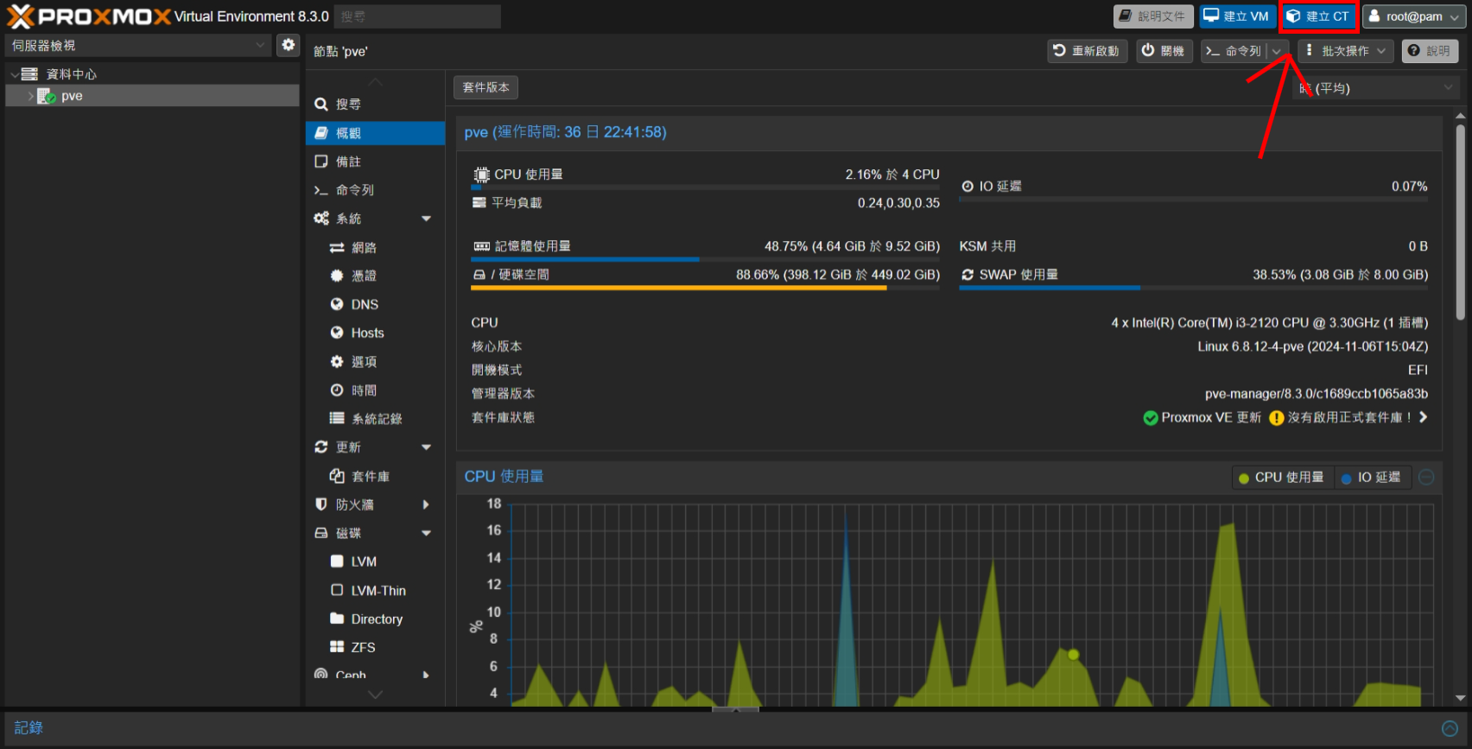Expand the pve node in tree

tap(30, 96)
